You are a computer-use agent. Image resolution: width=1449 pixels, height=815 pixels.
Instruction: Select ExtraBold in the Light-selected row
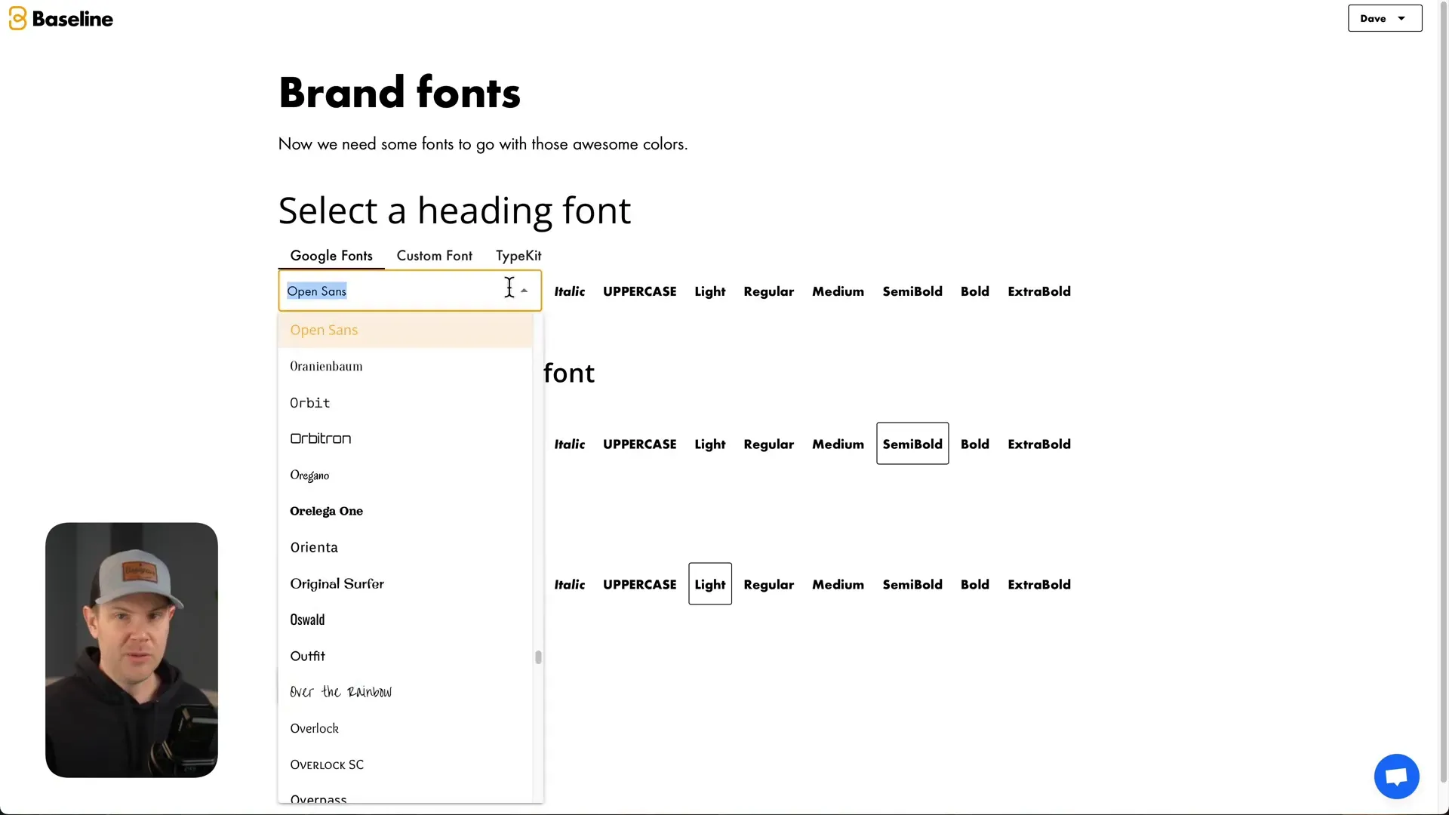(x=1038, y=584)
